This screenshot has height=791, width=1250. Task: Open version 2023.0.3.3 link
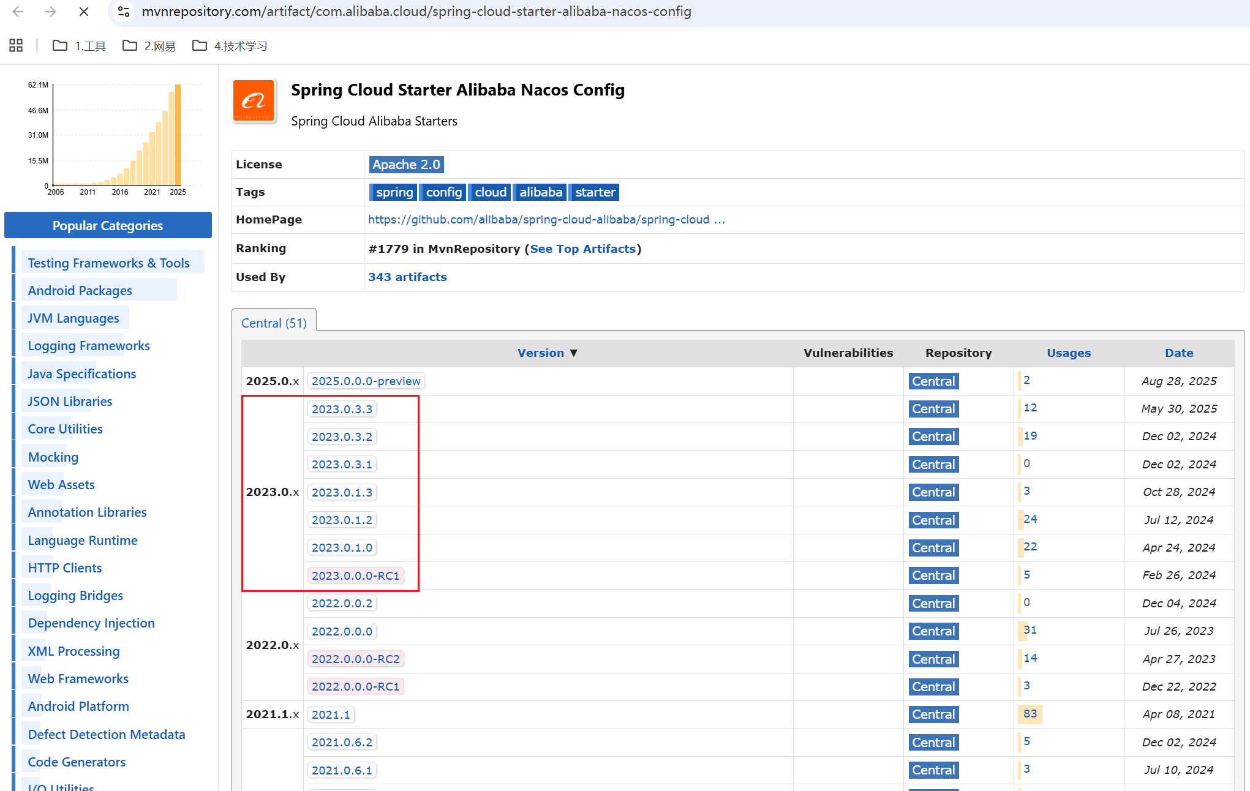pyautogui.click(x=342, y=409)
